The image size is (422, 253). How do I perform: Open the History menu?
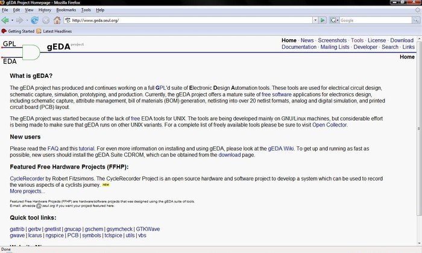click(45, 10)
